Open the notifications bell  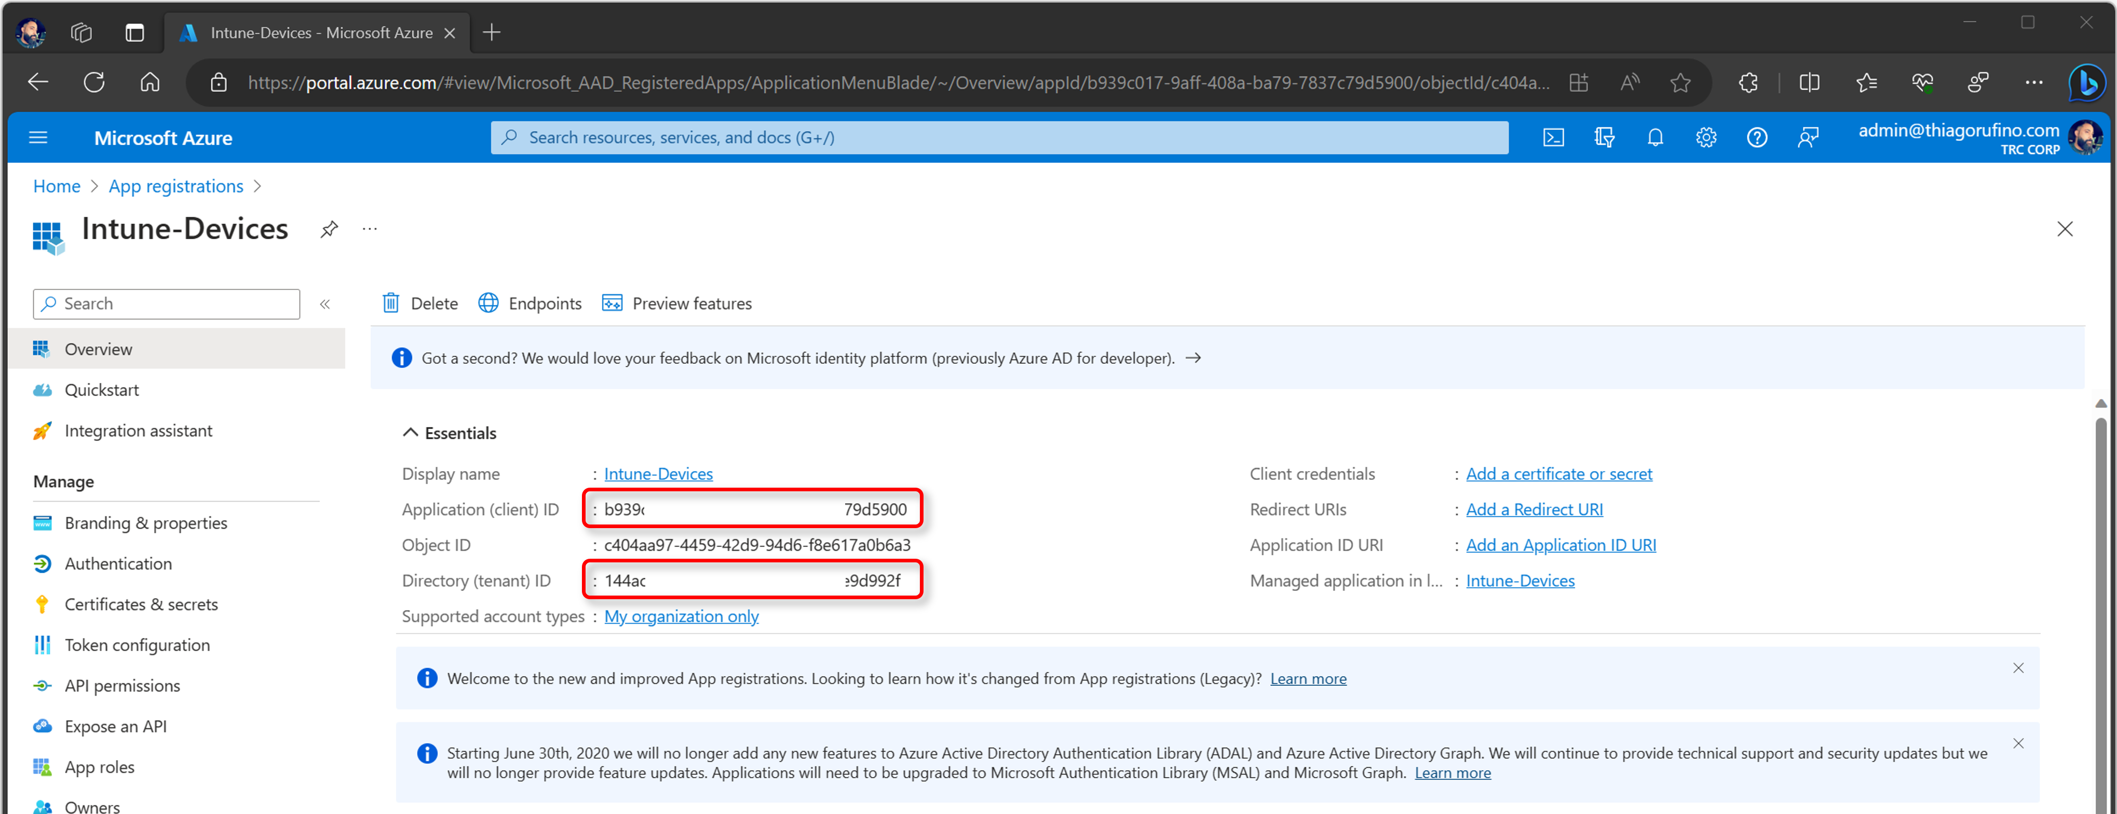pyautogui.click(x=1655, y=138)
